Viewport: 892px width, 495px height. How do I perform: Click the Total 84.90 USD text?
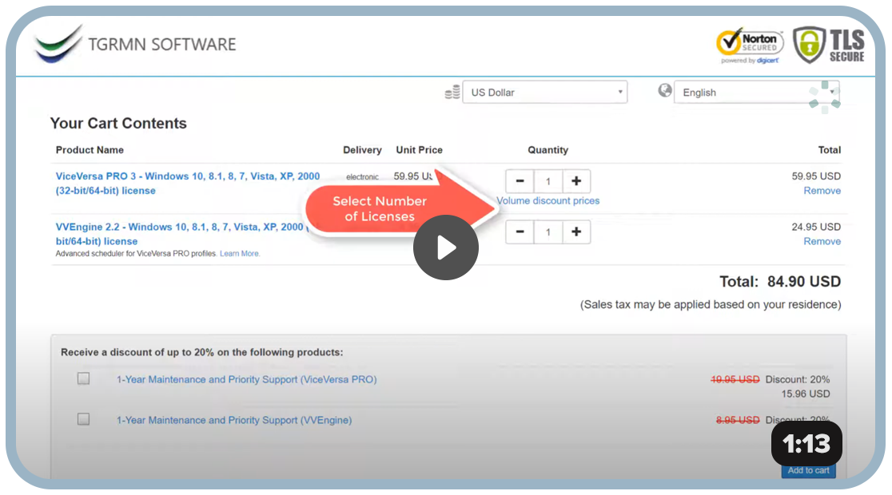tap(780, 281)
